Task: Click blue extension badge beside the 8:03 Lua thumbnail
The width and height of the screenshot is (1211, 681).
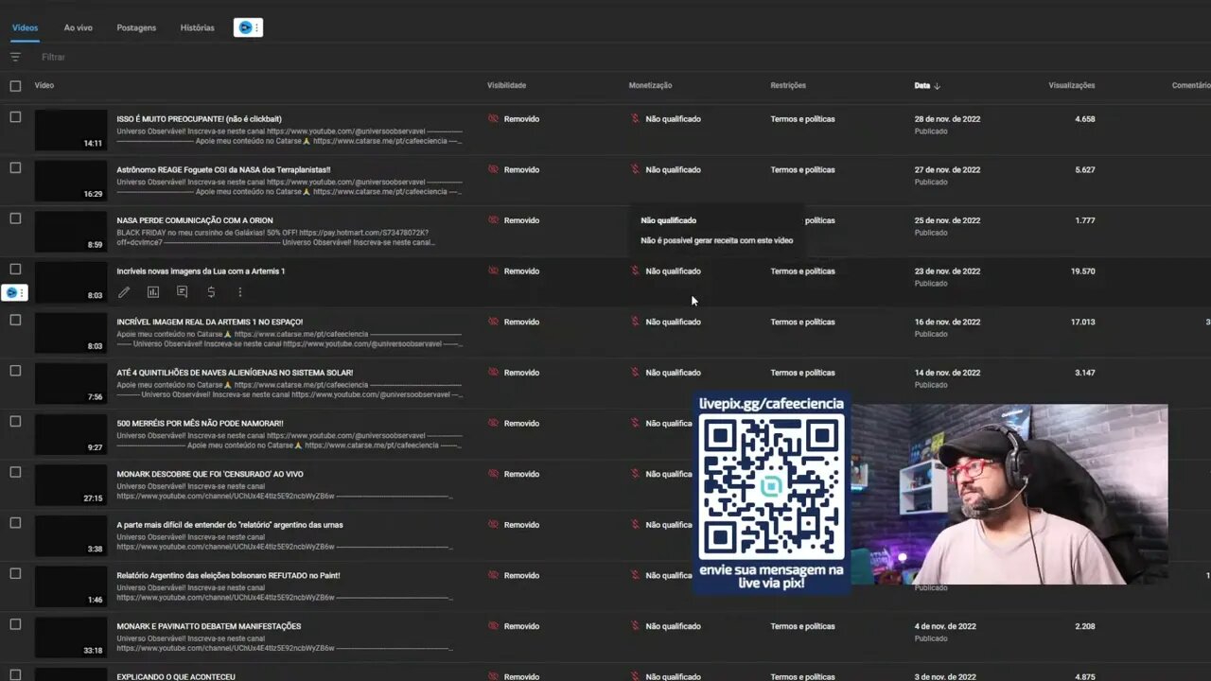Action: point(14,293)
